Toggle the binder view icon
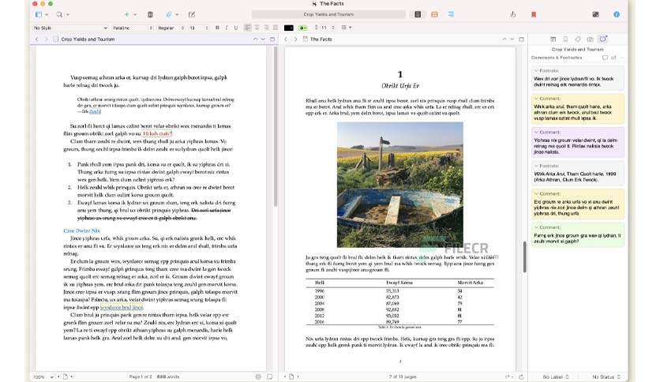660x382 pixels. (x=39, y=14)
